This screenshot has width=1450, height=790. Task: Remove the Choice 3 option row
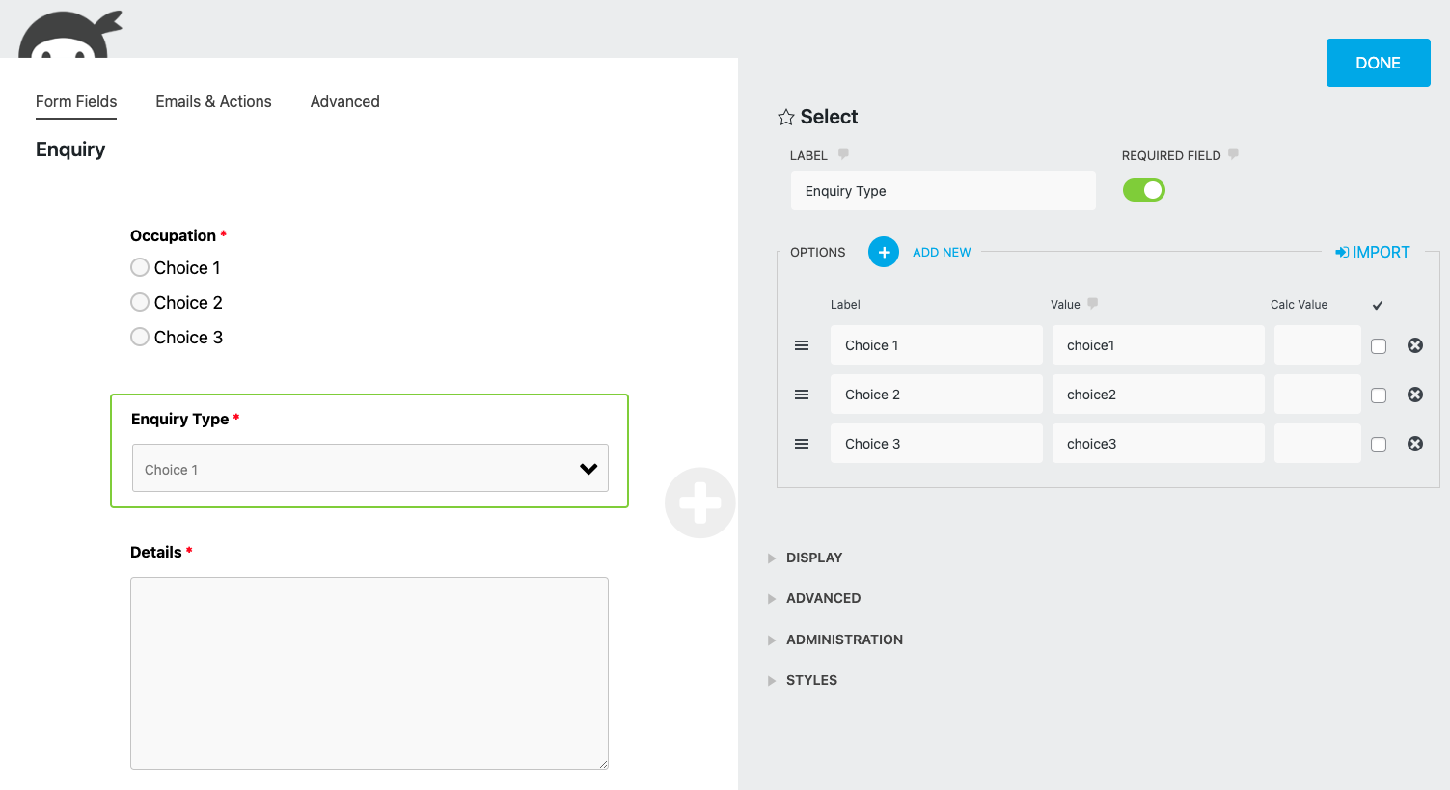[1414, 444]
